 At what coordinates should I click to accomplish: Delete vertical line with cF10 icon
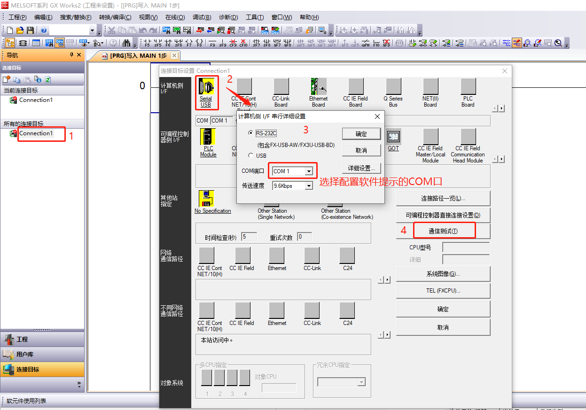tap(243, 43)
